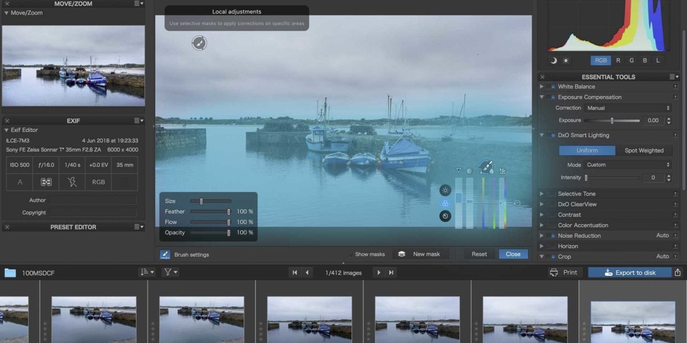The width and height of the screenshot is (687, 343).
Task: Click Export to disk
Action: point(630,273)
